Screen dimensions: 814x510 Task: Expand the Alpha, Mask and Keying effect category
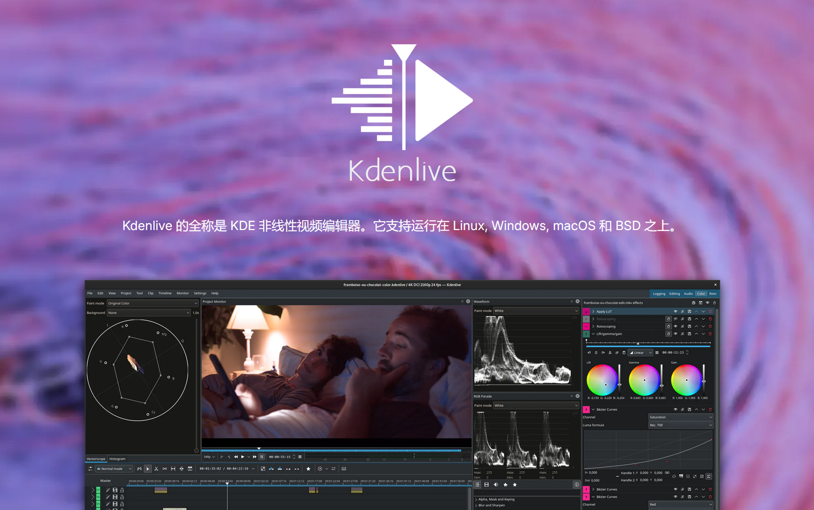477,500
